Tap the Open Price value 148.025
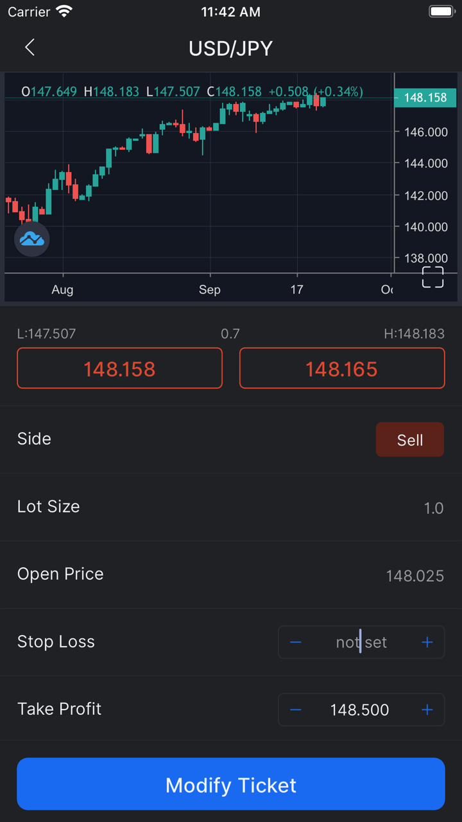 415,575
